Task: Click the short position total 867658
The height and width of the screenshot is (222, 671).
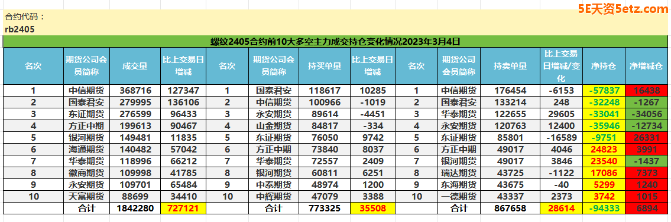Action: tap(510, 208)
